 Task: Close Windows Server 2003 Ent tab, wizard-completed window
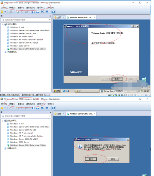pos(94,17)
